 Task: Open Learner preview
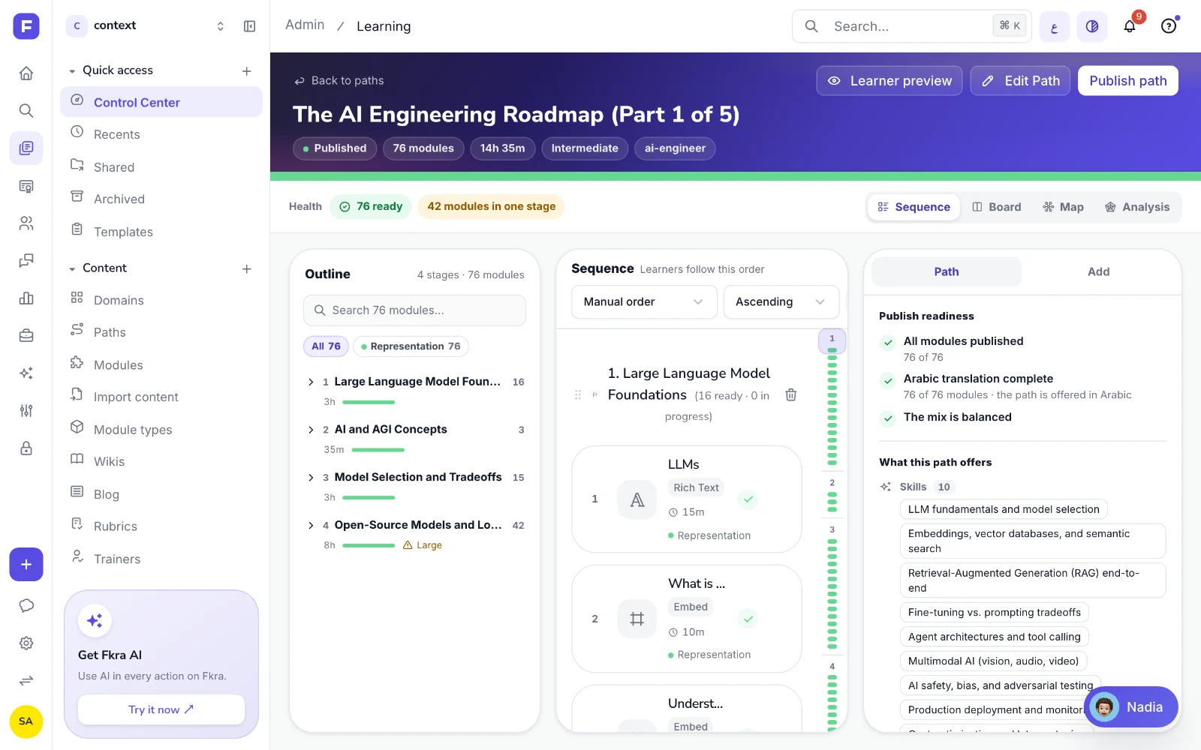coord(889,81)
